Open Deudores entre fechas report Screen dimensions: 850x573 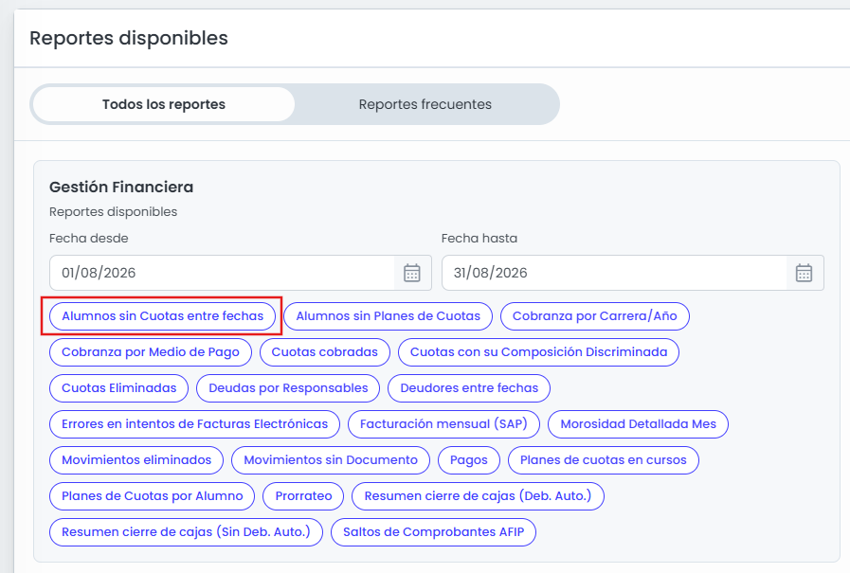tap(469, 388)
